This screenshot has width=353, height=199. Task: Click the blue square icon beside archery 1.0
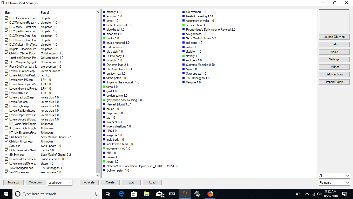point(104,12)
